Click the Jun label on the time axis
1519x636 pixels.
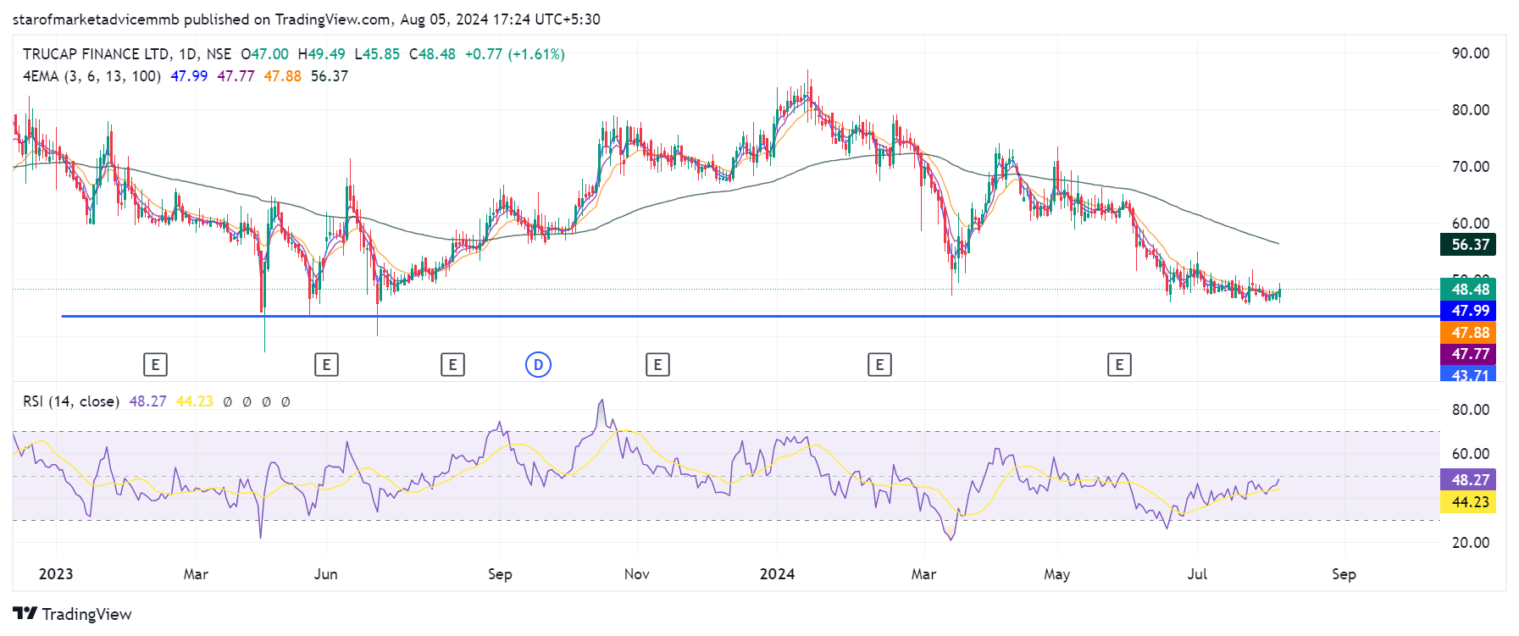(326, 574)
